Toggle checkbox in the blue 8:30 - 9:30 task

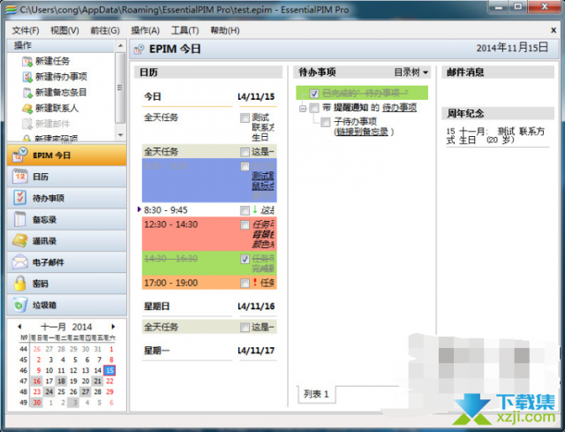pos(245,166)
